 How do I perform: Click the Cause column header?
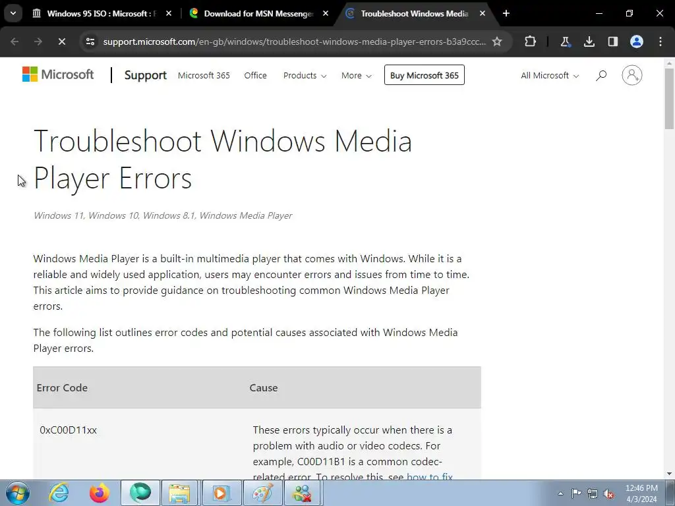tap(264, 387)
